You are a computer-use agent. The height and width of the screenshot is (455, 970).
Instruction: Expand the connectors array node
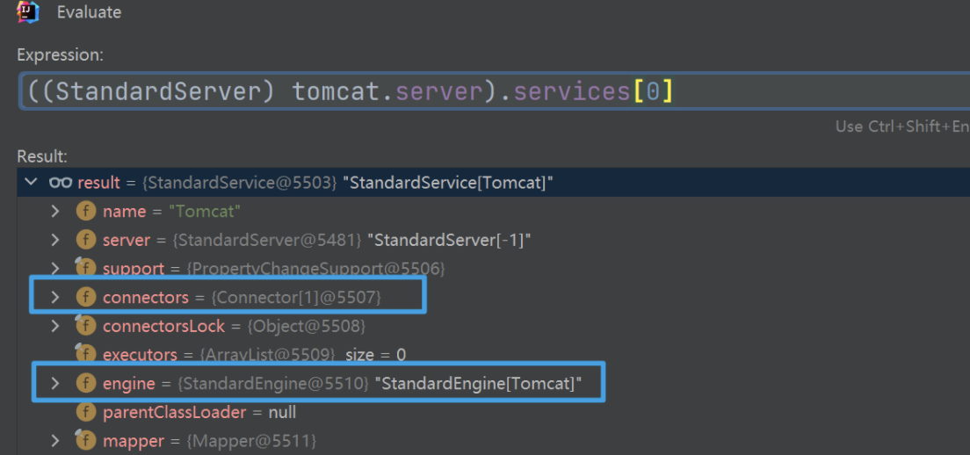click(x=55, y=297)
